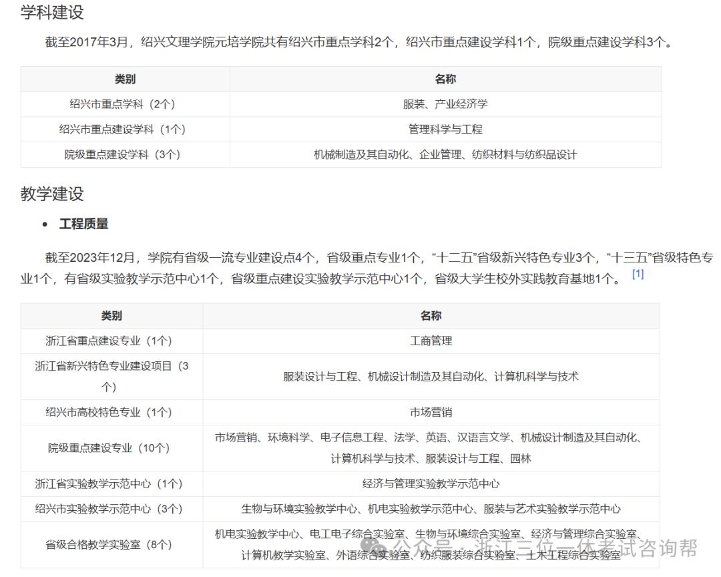Click the 类别 header in the first table

coord(125,79)
